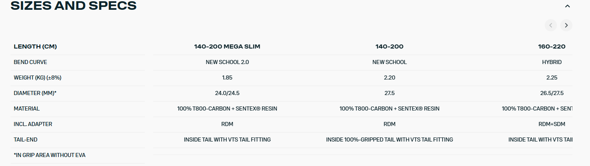Collapse the Sizes and Specs section chevron
590x166 pixels.
(567, 6)
